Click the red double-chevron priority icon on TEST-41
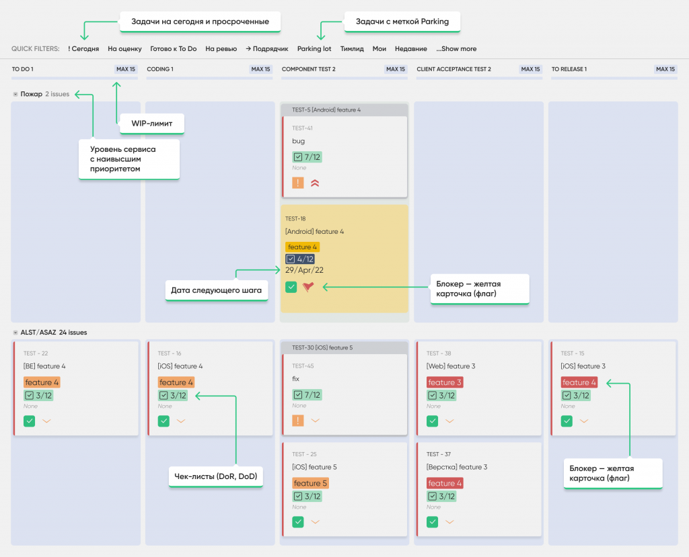Image resolution: width=689 pixels, height=557 pixels. click(x=315, y=183)
